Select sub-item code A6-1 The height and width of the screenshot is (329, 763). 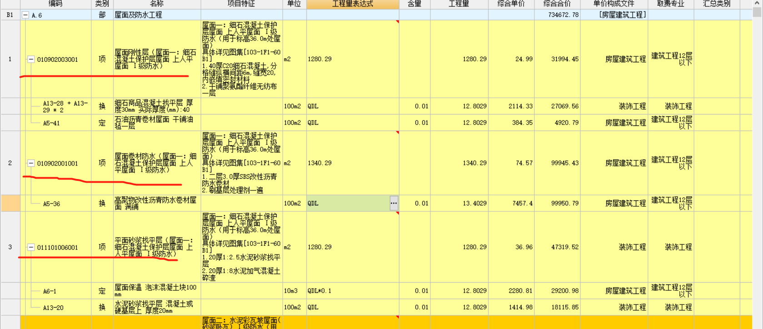coord(50,291)
